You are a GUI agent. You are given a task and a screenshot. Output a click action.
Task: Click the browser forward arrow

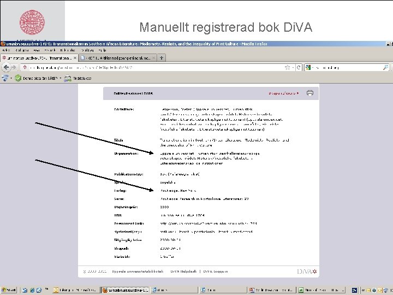click(14, 67)
